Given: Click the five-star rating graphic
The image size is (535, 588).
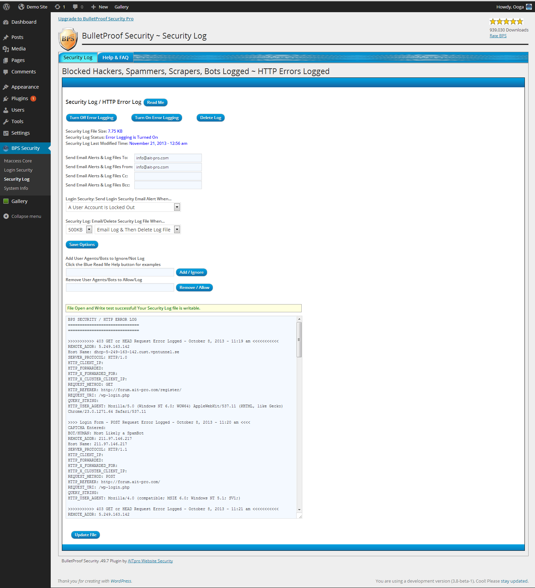Looking at the screenshot, I should [x=506, y=22].
